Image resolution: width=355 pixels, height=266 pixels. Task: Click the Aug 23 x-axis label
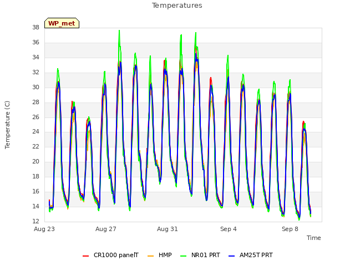pyautogui.click(x=44, y=229)
